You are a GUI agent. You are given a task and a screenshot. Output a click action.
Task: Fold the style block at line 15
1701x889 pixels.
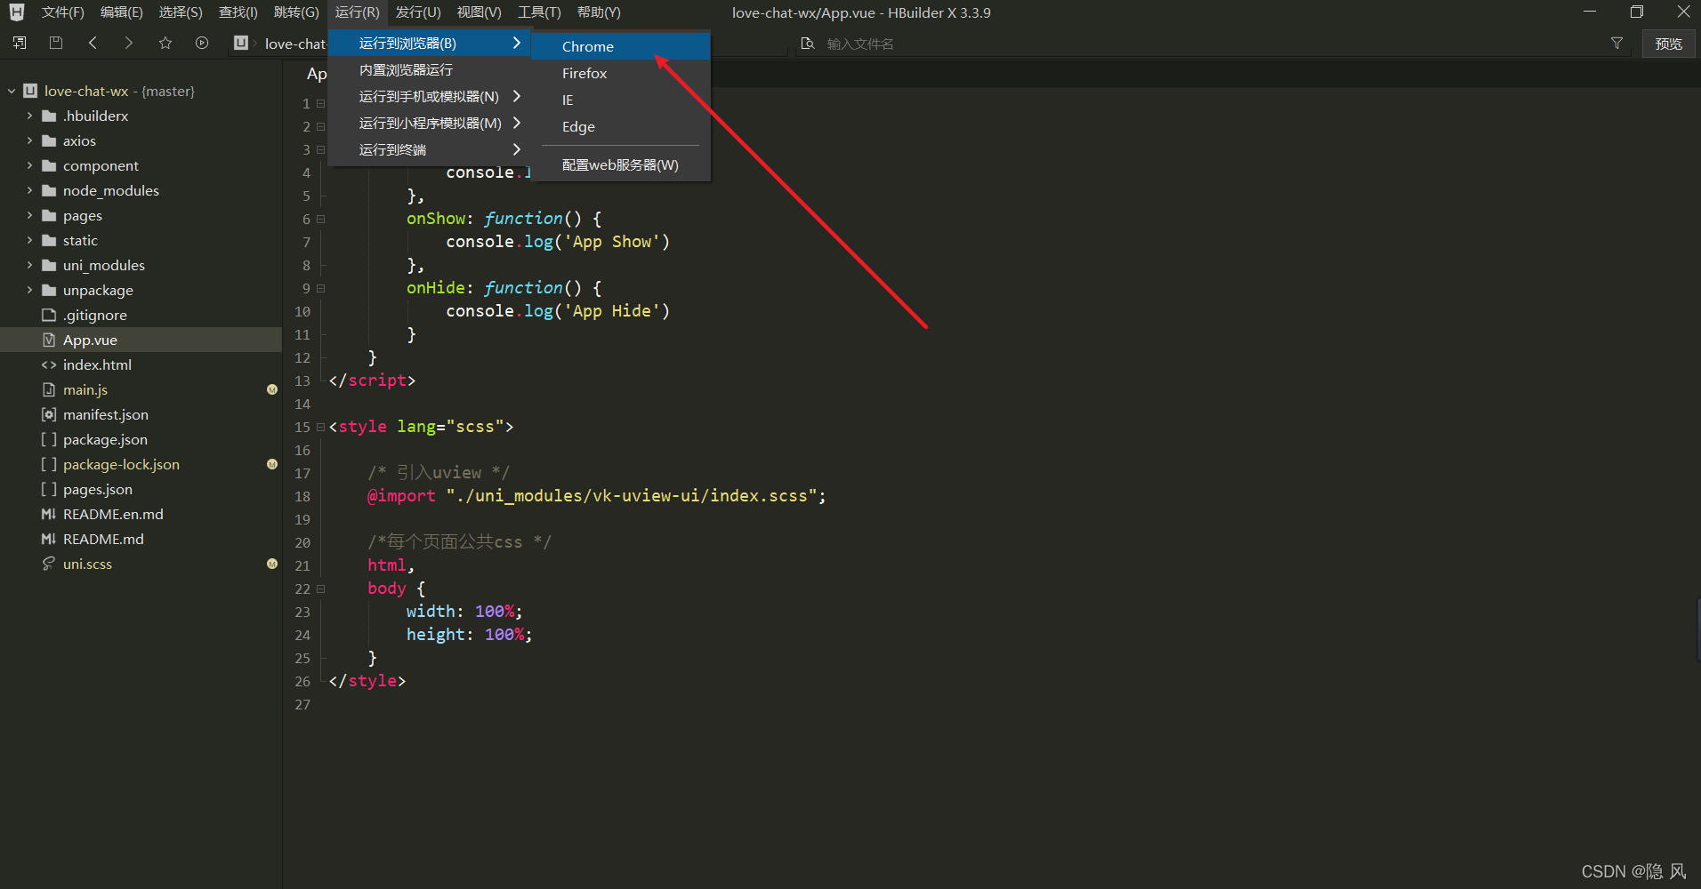[x=321, y=427]
